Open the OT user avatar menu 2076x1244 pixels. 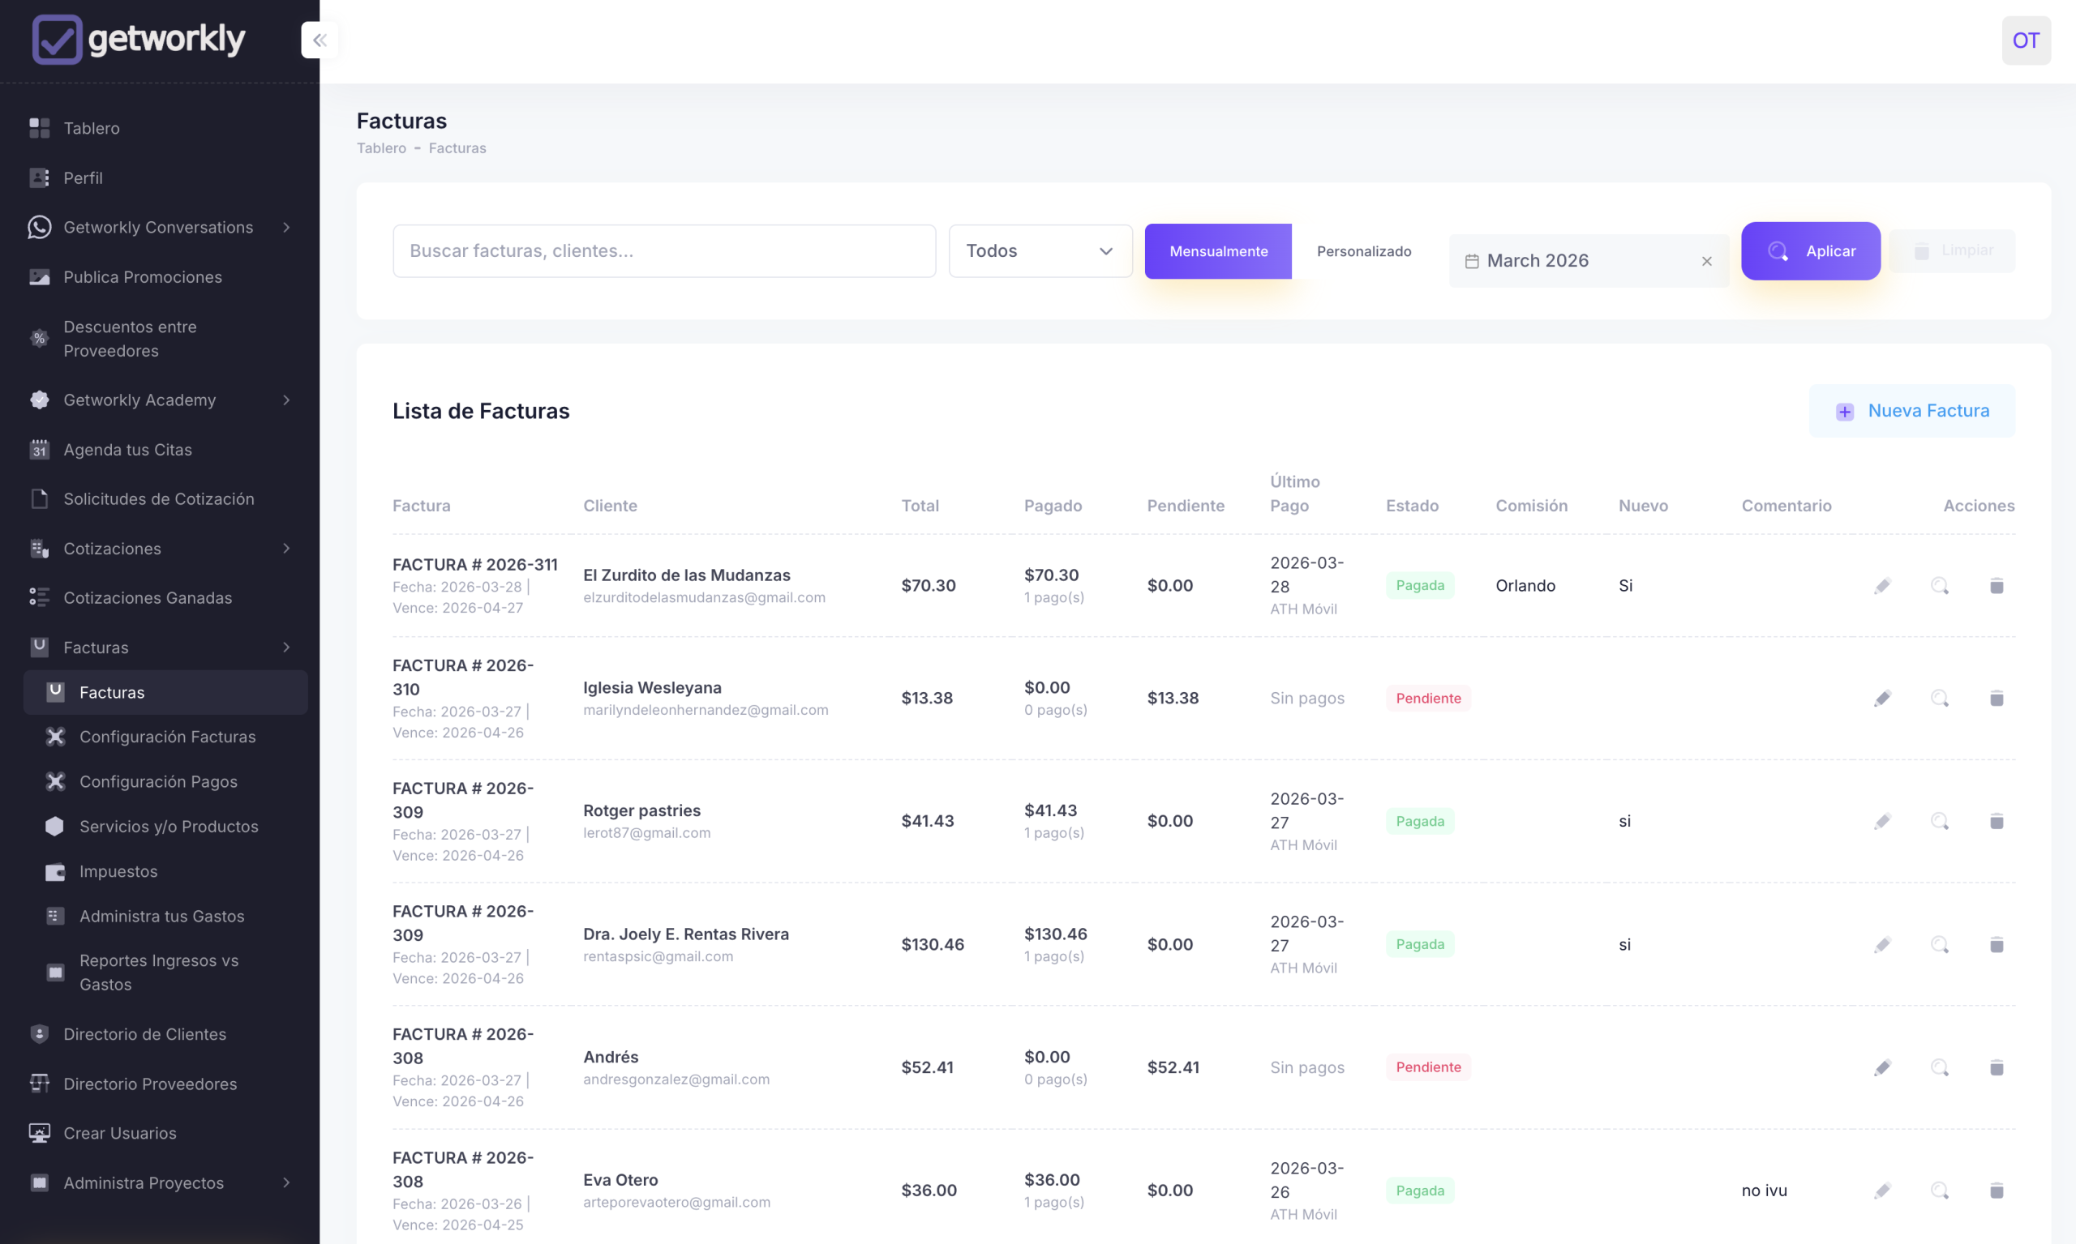2025,41
